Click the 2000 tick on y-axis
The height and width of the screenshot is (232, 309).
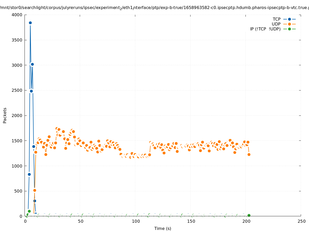pos(18,115)
